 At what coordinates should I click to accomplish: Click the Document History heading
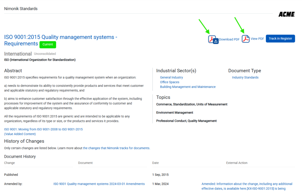point(20,156)
